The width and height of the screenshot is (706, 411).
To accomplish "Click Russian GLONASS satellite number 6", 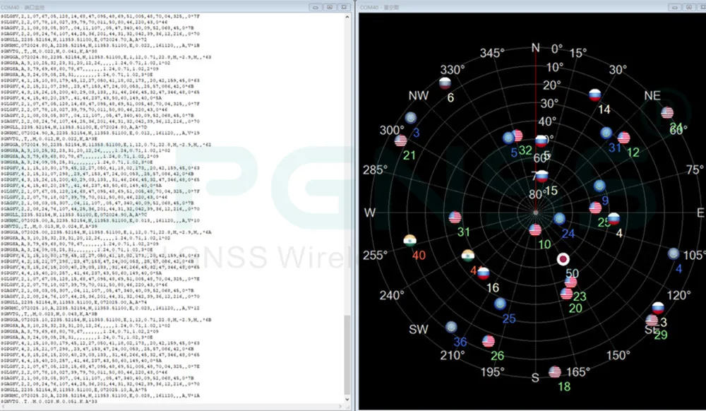I will tap(445, 83).
